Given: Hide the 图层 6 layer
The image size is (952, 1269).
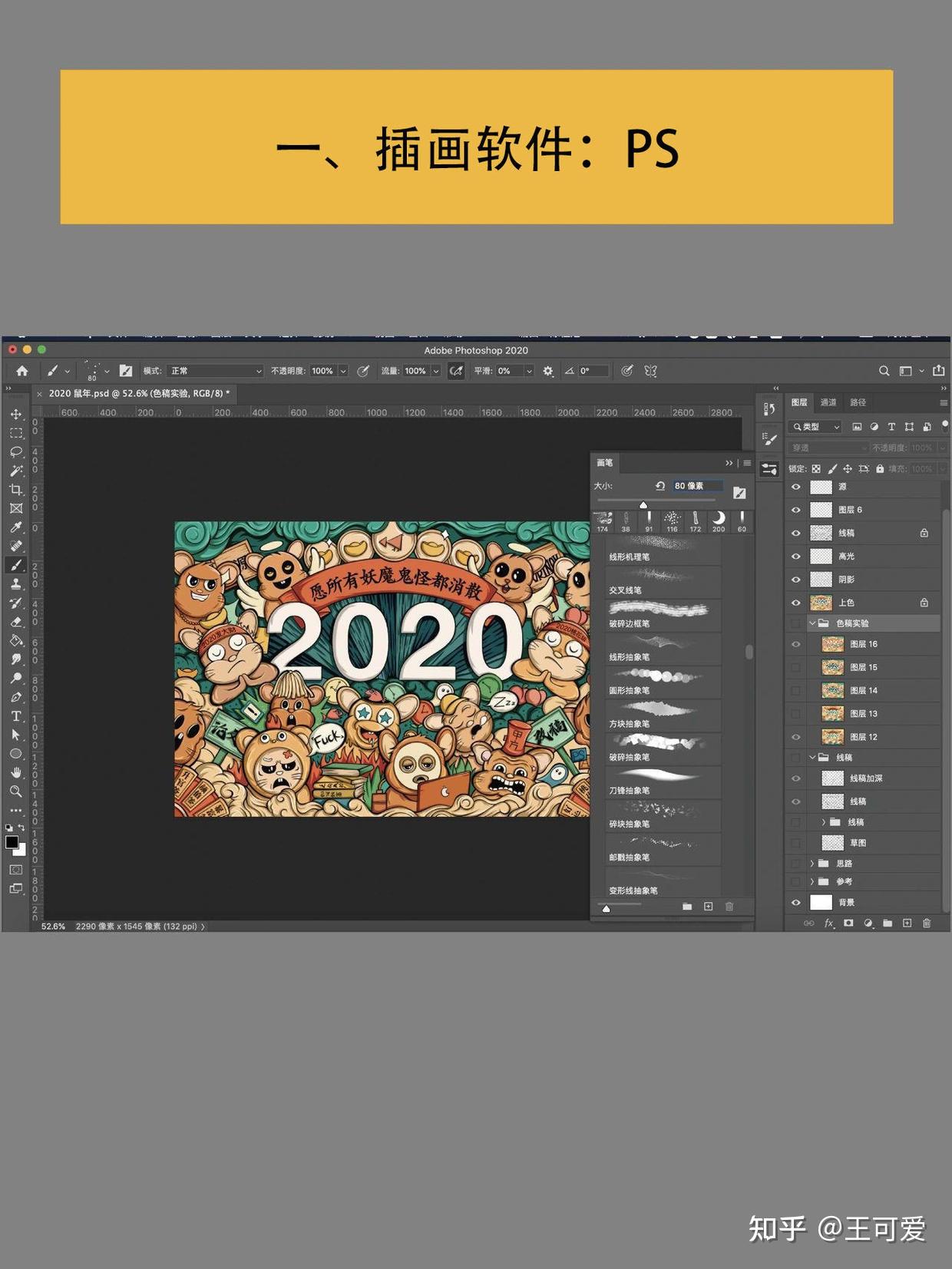Looking at the screenshot, I should click(x=795, y=510).
